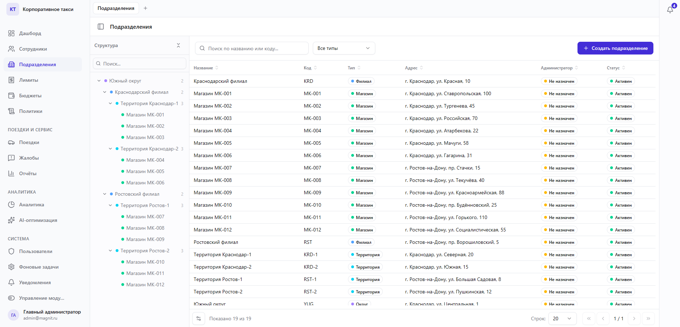Open the Все типы filter dropdown
This screenshot has width=680, height=327.
pos(343,48)
